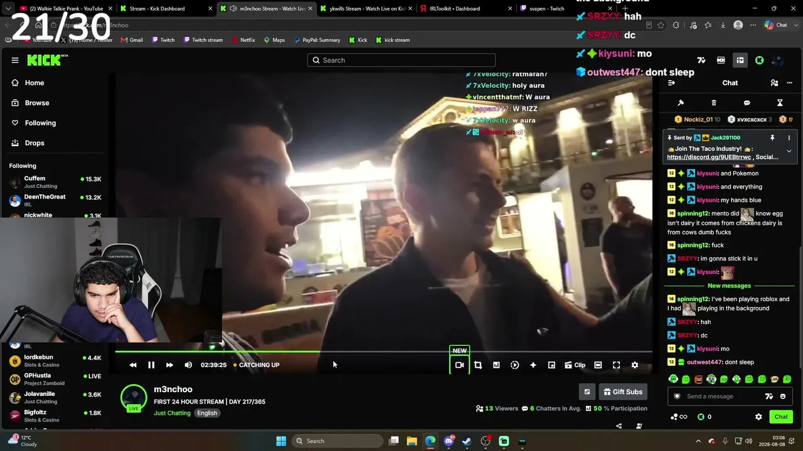This screenshot has width=803, height=451.
Task: Open the emoji picker in chat input
Action: coord(783,397)
